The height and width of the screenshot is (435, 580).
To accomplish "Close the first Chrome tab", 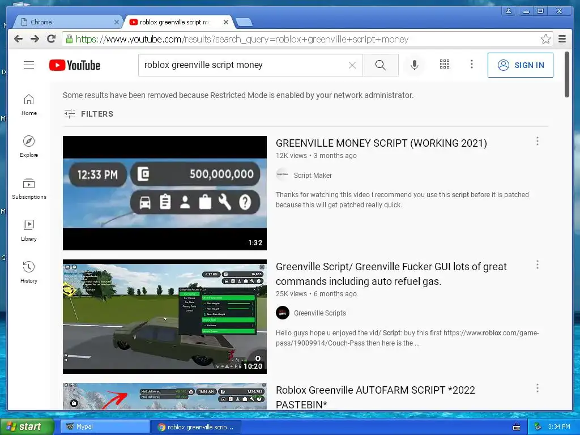I will 117,22.
